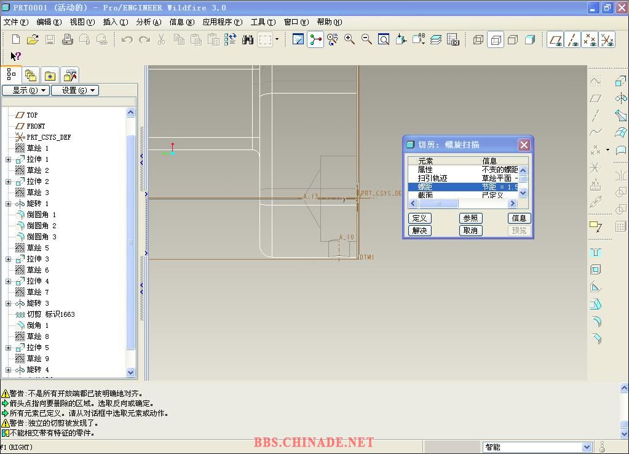Zoom out with the magnifier minus icon
This screenshot has height=454, width=629.
pyautogui.click(x=366, y=39)
